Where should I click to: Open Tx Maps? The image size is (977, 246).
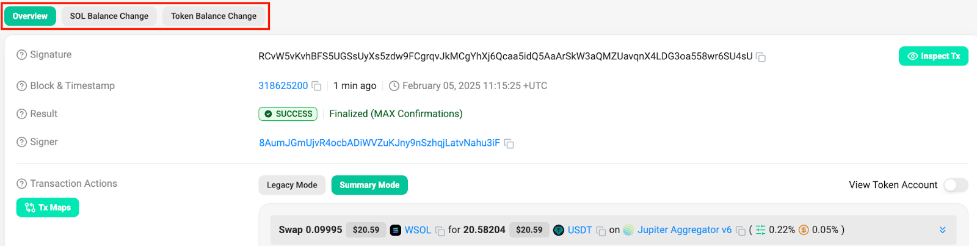pos(48,208)
